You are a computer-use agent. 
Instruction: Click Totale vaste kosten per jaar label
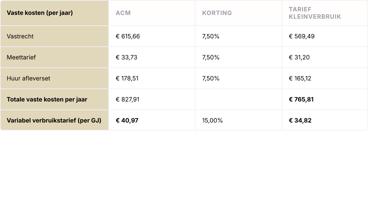[x=47, y=99]
